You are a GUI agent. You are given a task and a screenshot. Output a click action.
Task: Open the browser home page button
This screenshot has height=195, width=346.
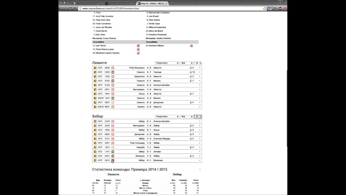[x=75, y=8]
